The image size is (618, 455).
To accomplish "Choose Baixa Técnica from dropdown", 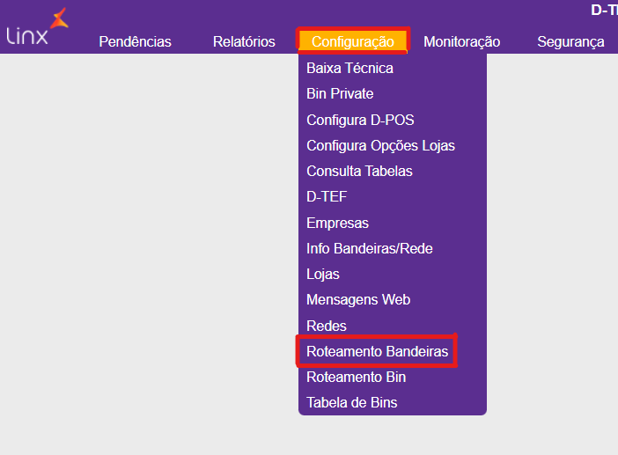I will (349, 68).
